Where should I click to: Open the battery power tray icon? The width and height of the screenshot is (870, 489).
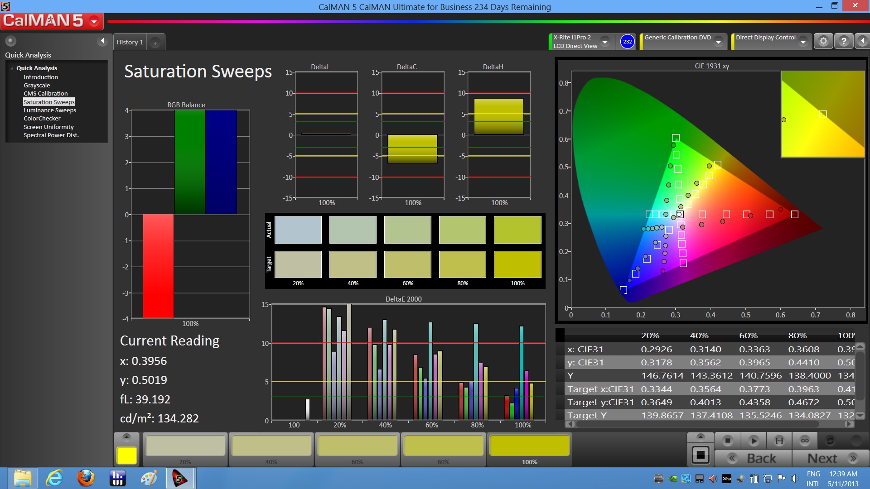pyautogui.click(x=754, y=479)
